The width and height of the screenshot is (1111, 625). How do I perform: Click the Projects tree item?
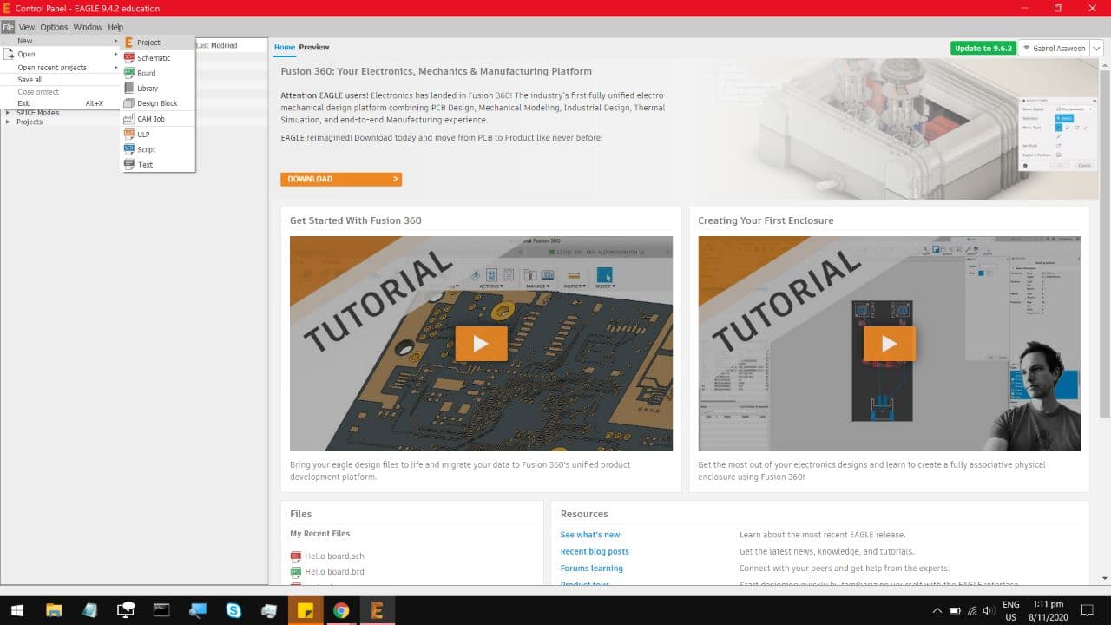(30, 122)
